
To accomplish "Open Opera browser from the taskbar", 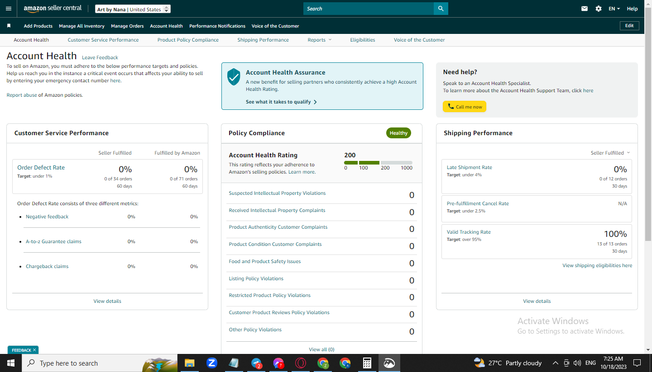I will 301,363.
